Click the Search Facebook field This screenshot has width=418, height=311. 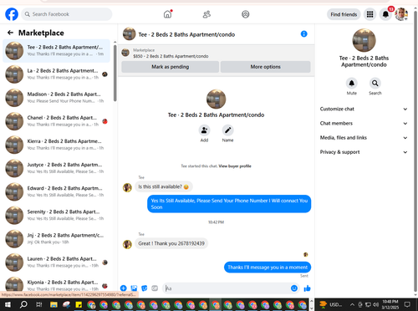(67, 14)
